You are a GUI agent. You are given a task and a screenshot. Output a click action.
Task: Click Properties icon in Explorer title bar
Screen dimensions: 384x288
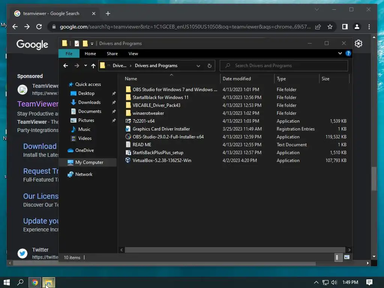click(76, 43)
